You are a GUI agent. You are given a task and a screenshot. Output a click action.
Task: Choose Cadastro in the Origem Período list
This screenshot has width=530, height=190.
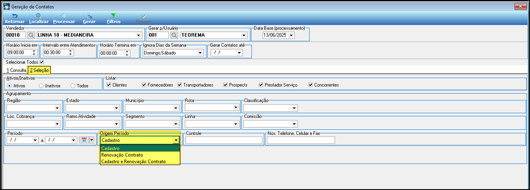140,148
